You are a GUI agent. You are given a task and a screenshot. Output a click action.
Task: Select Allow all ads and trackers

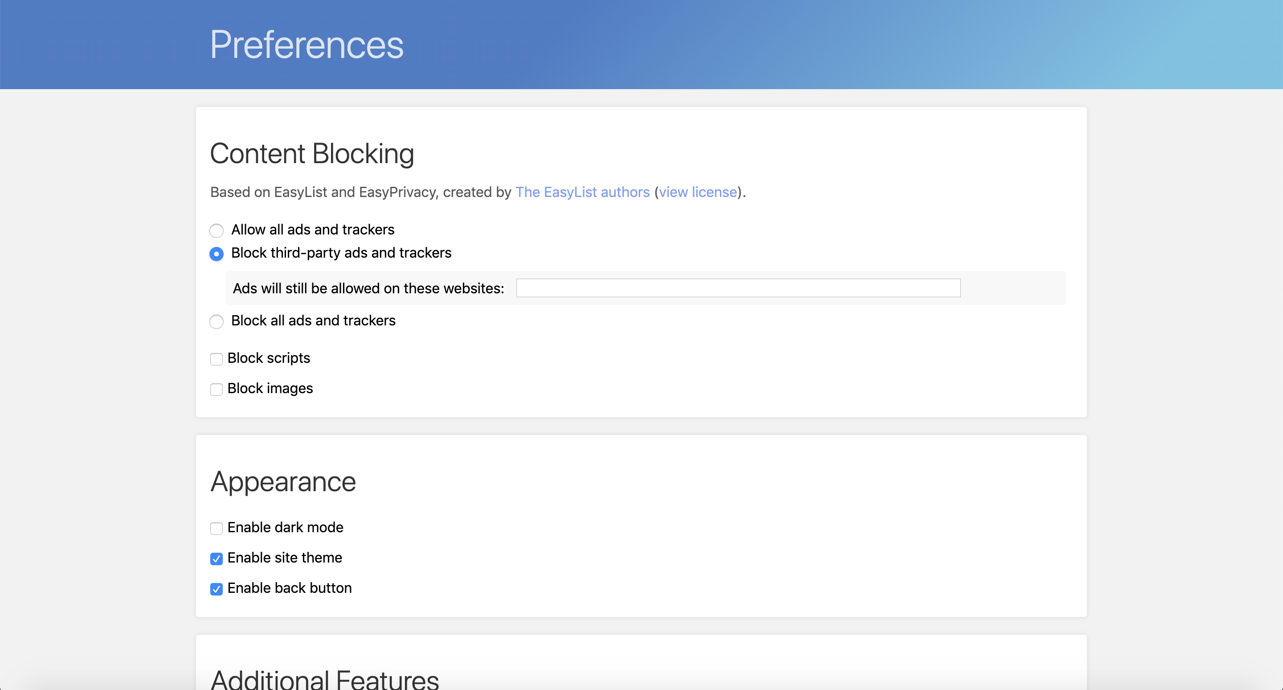tap(216, 230)
